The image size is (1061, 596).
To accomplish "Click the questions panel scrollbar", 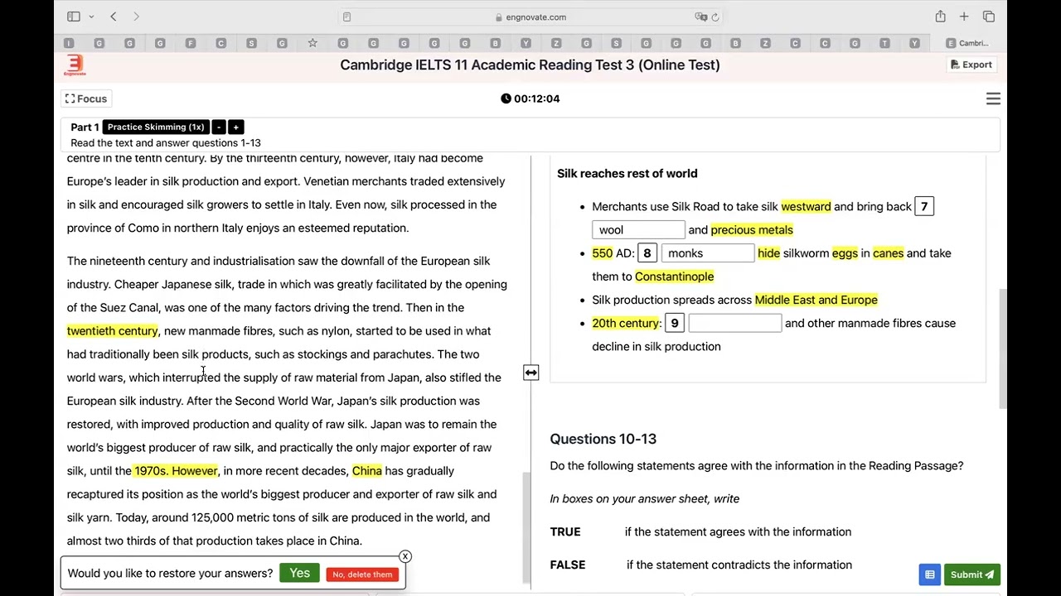I will point(1002,348).
